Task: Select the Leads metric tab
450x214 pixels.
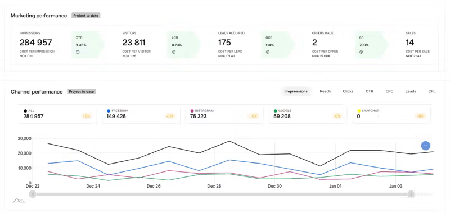Action: coord(411,91)
